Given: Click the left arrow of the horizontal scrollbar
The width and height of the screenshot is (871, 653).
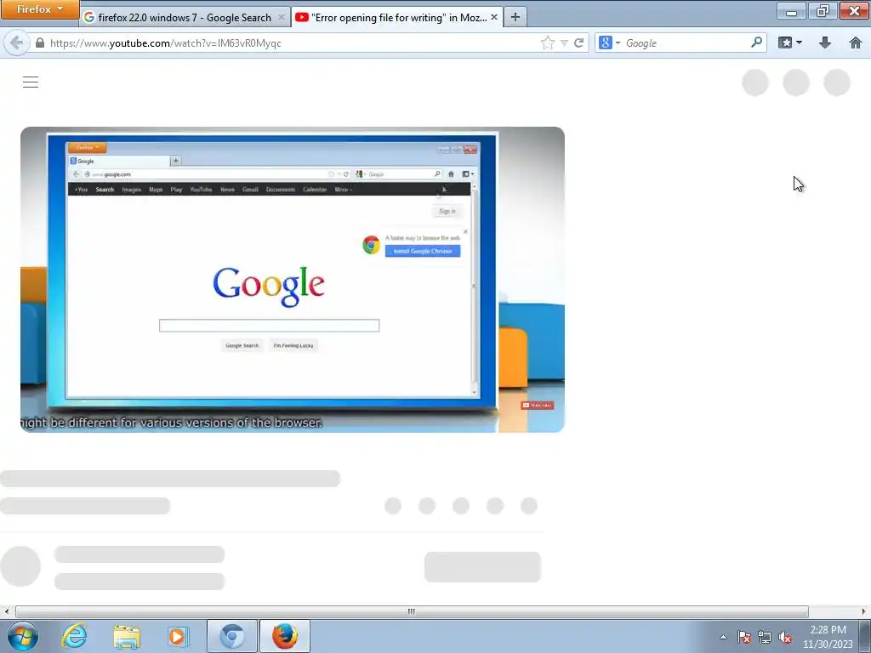Looking at the screenshot, I should click(x=6, y=611).
